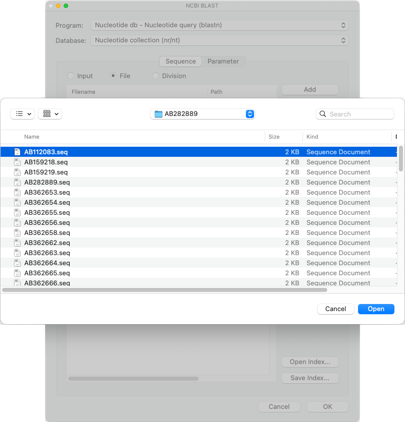Cancel the file chooser dialog
This screenshot has height=422, width=405.
pyautogui.click(x=336, y=309)
